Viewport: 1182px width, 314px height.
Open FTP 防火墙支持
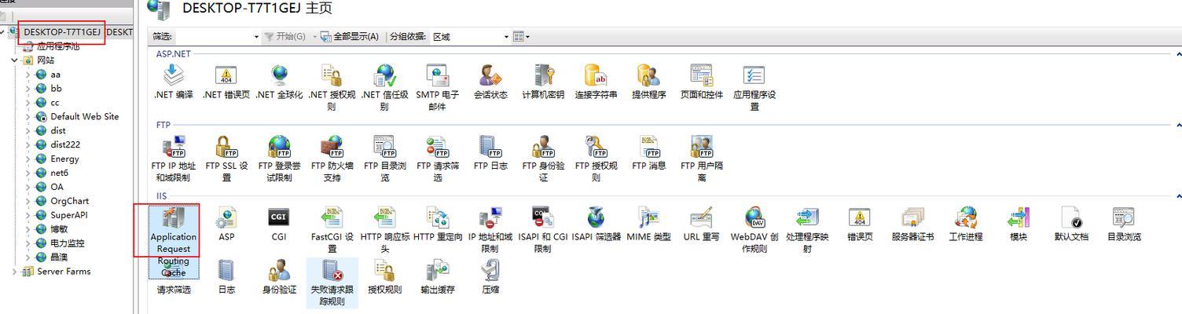coord(332,158)
